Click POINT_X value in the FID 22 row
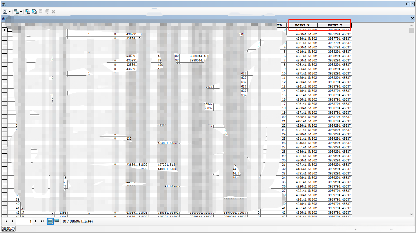The image size is (416, 233). click(x=302, y=125)
